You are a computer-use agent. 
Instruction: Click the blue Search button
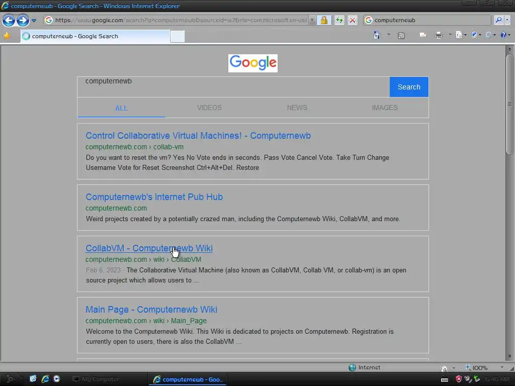(409, 87)
